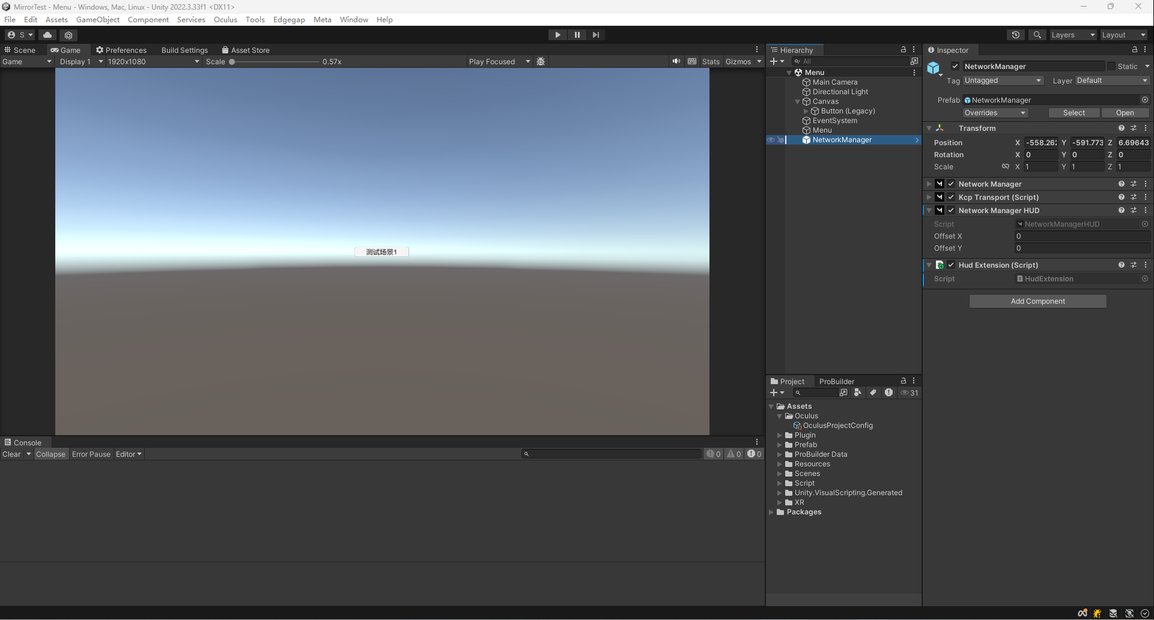The image size is (1154, 620).
Task: Click the Step frame button
Action: tap(595, 35)
